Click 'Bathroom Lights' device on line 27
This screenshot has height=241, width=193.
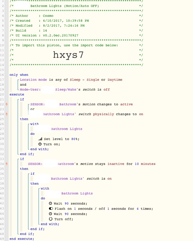(66, 129)
